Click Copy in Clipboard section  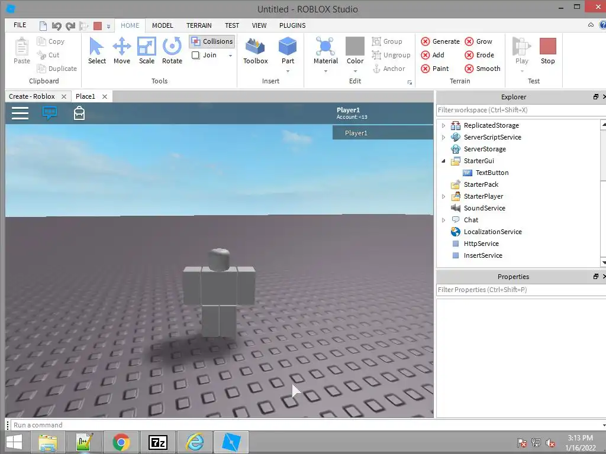[x=51, y=41]
